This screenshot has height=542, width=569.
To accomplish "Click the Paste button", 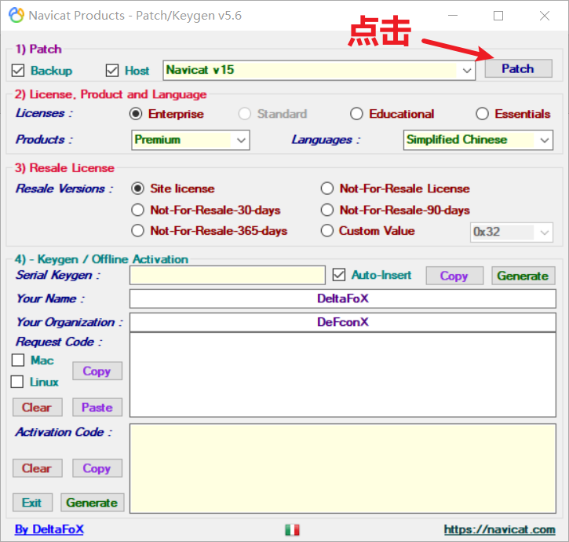I will coord(97,407).
